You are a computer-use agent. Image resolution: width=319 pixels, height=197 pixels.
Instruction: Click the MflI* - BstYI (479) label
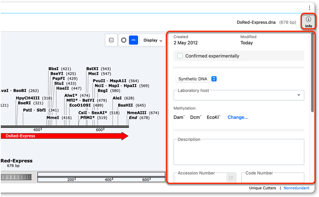click(86, 100)
